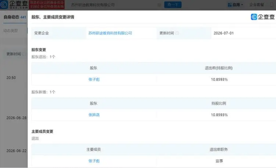Screen dimensions: 276x168
Task: Click the 企查查 logo in the detail panel
Action: (263, 17)
